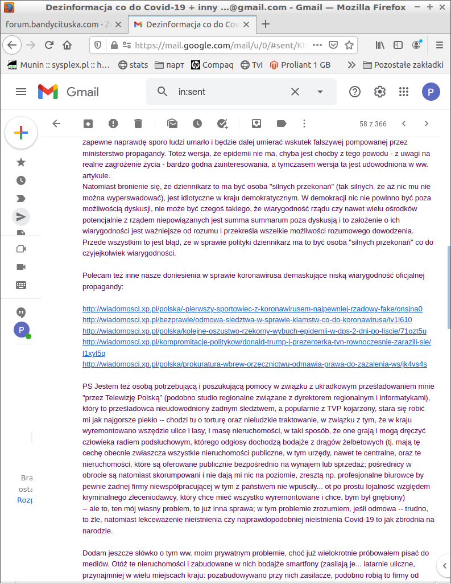Archive this email using the archive icon

point(88,124)
